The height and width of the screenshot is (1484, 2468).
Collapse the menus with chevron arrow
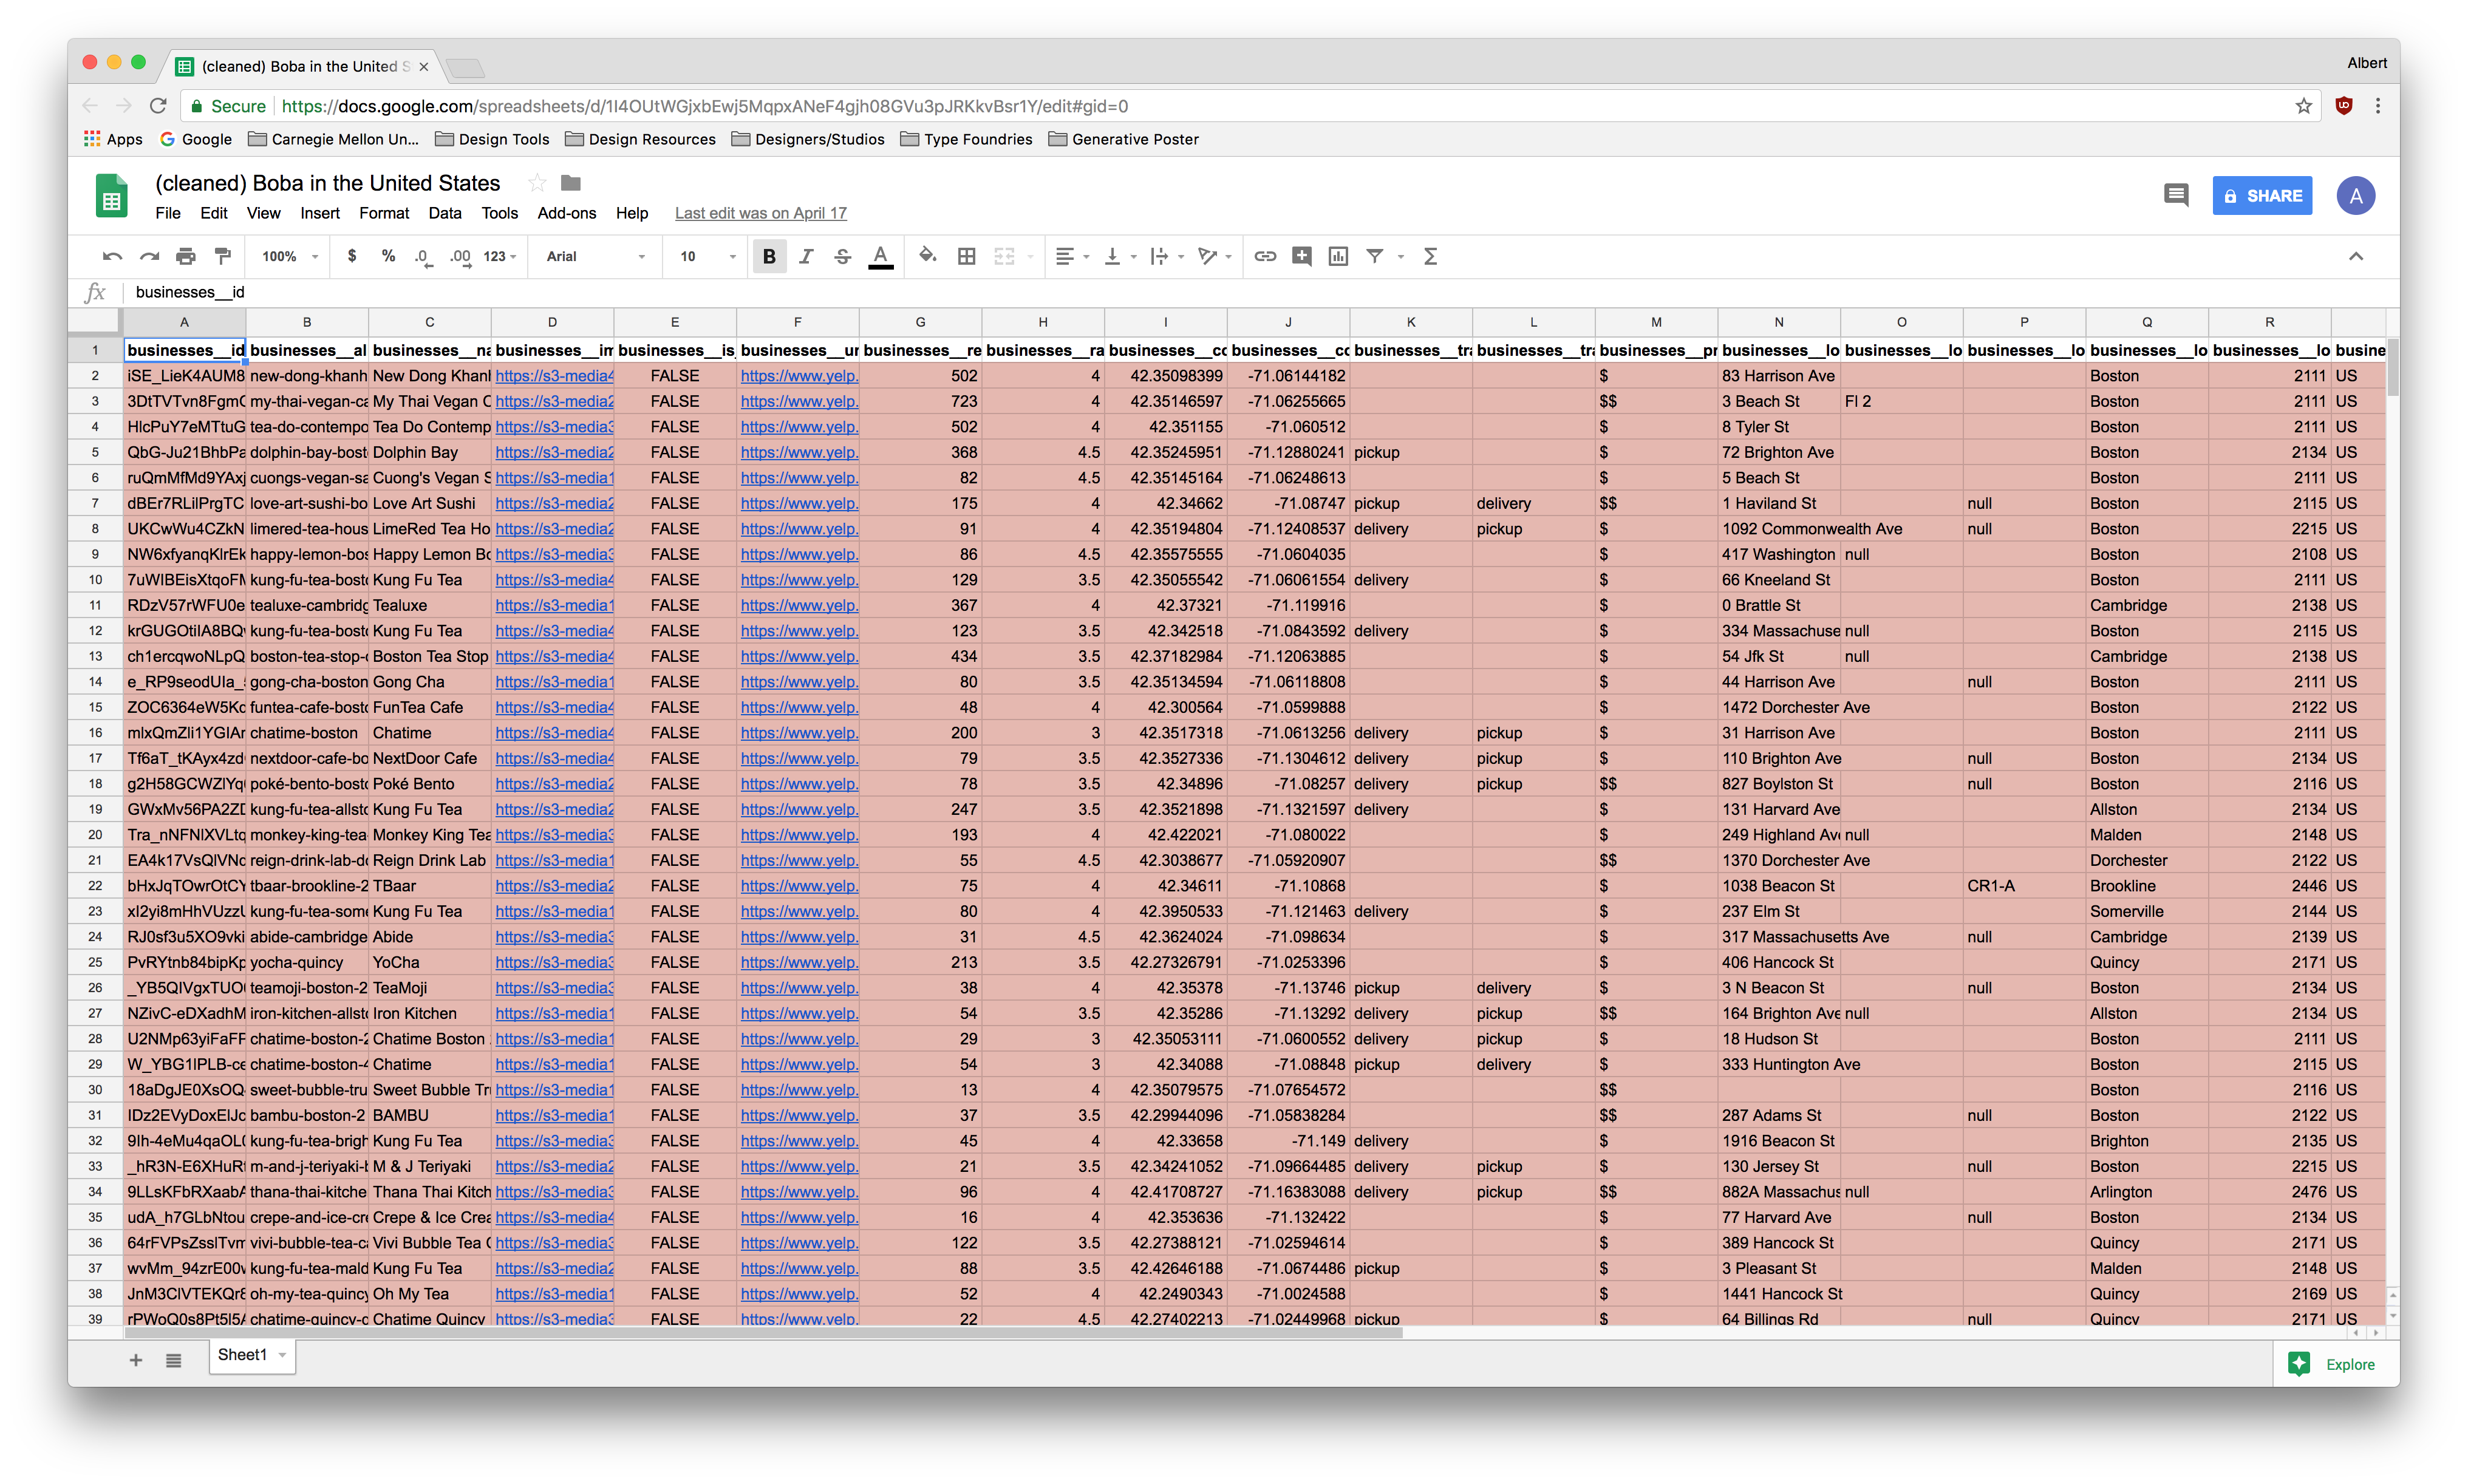pyautogui.click(x=2355, y=257)
